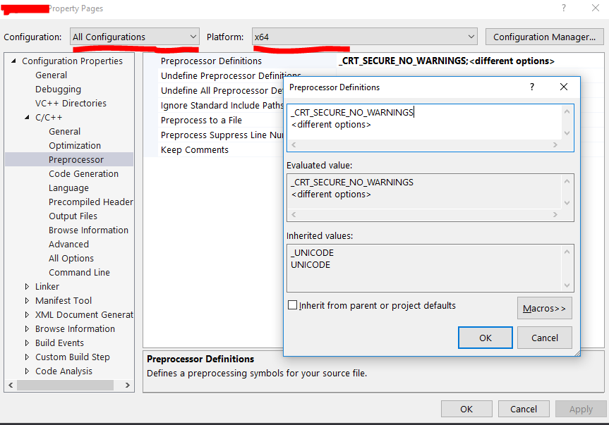The width and height of the screenshot is (609, 425).
Task: Open the Configuration Manager button
Action: point(545,37)
